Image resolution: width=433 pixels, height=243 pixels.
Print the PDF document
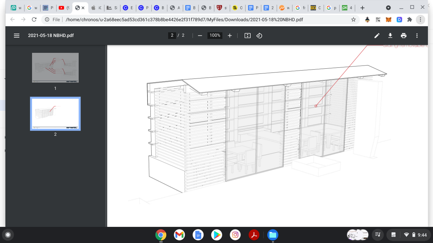click(403, 35)
